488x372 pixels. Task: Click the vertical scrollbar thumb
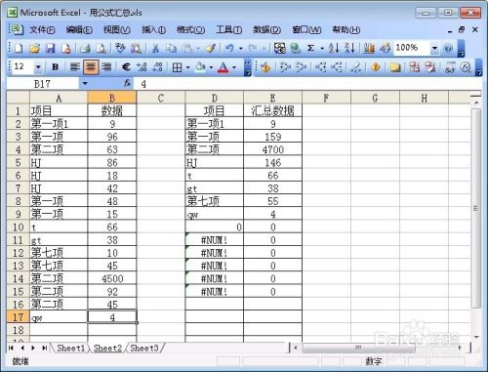476,208
